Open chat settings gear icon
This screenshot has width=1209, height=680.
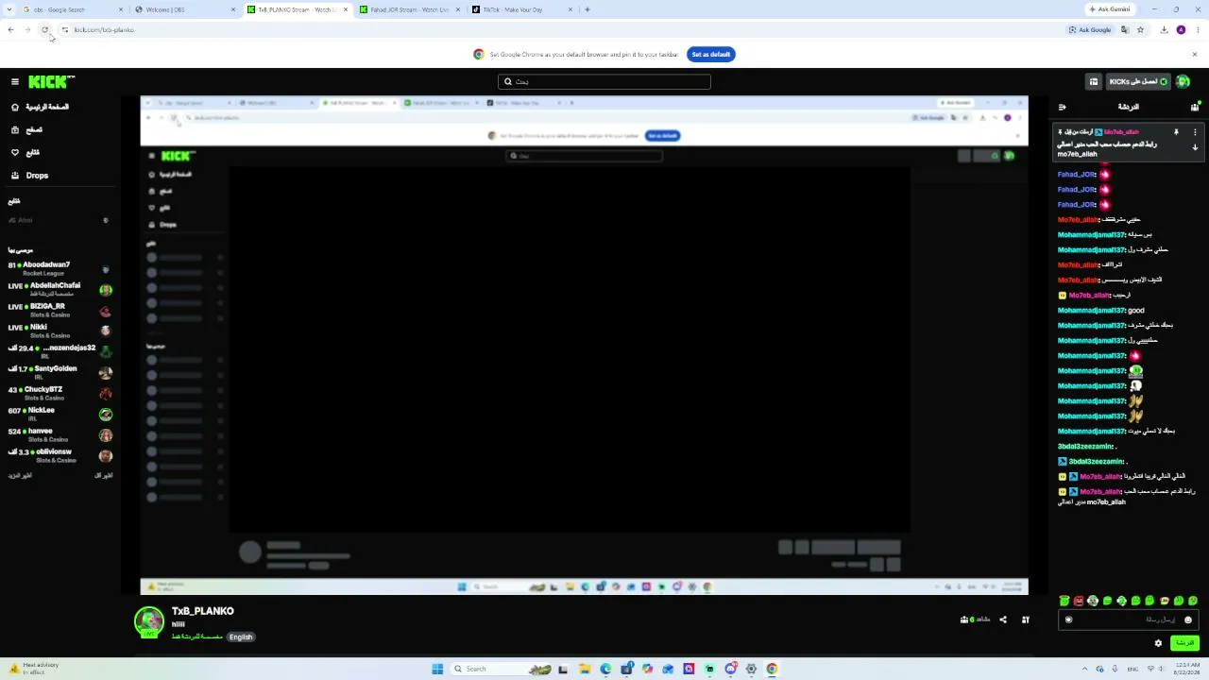tap(1158, 643)
